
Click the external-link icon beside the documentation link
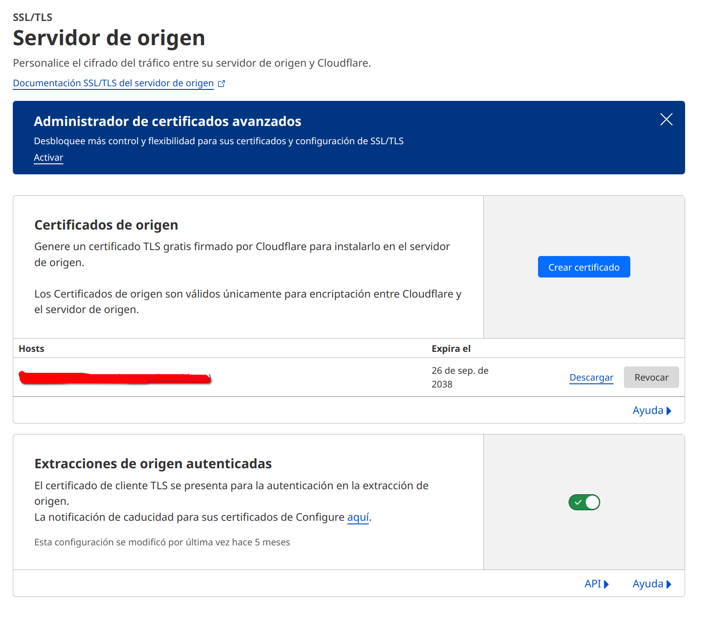point(222,84)
